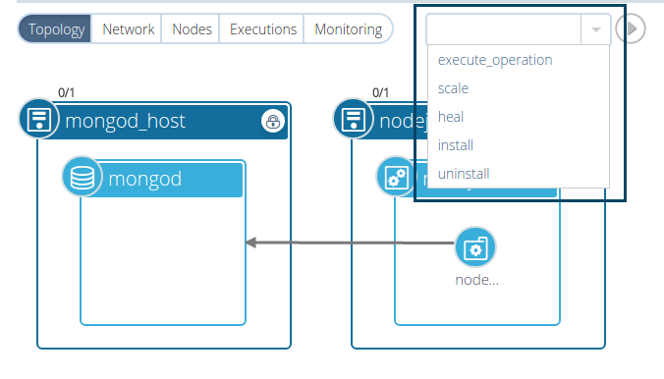This screenshot has height=379, width=664.
Task: Run the selected workflow play button
Action: tap(631, 28)
